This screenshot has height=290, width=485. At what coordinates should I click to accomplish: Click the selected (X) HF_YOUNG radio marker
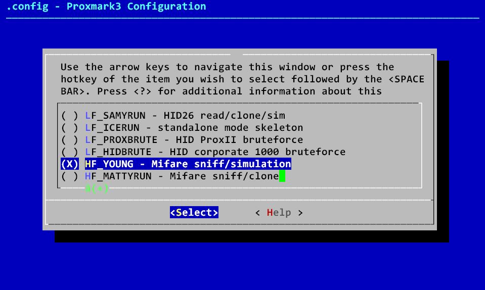[70, 164]
